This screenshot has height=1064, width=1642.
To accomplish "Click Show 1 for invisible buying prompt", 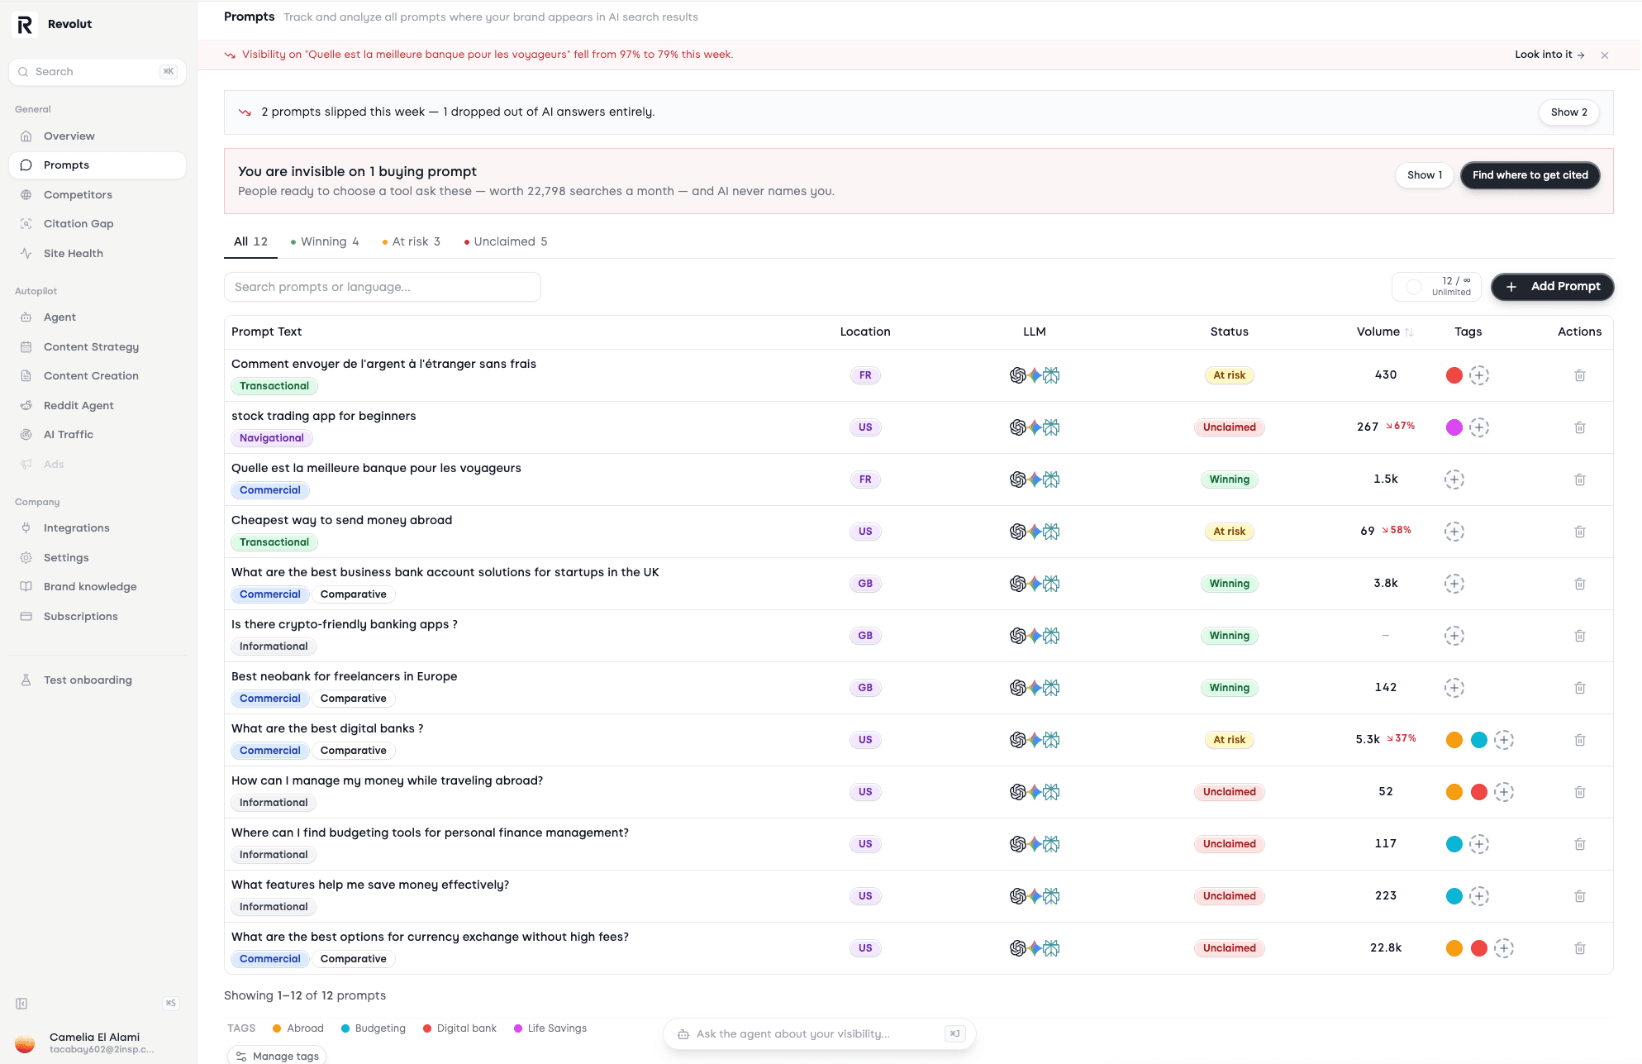I will pos(1425,175).
